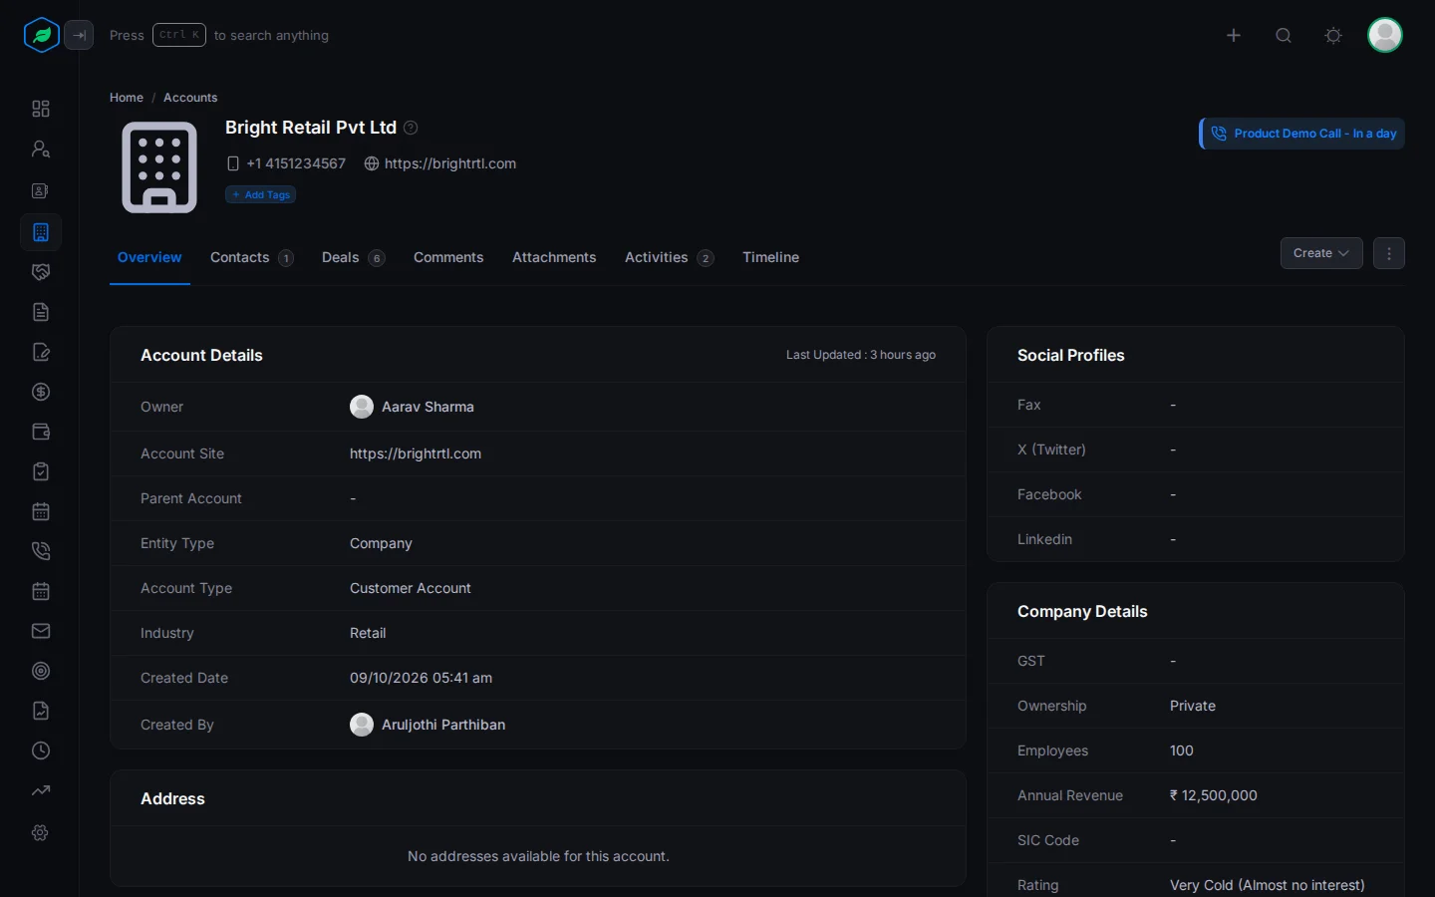This screenshot has height=897, width=1435.
Task: Open the https://brightrtl.com link in header
Action: click(449, 163)
